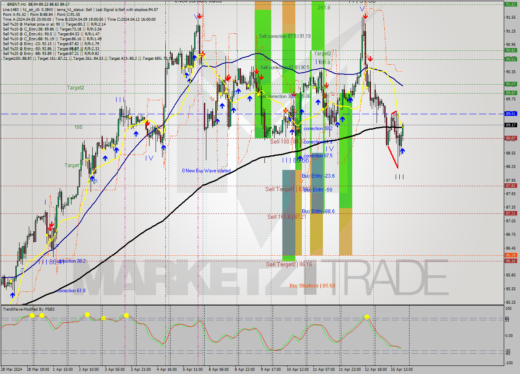520x374 pixels.
Task: Click the 'Sell correction 87.5 | 91.19' label
Action: [x=284, y=36]
